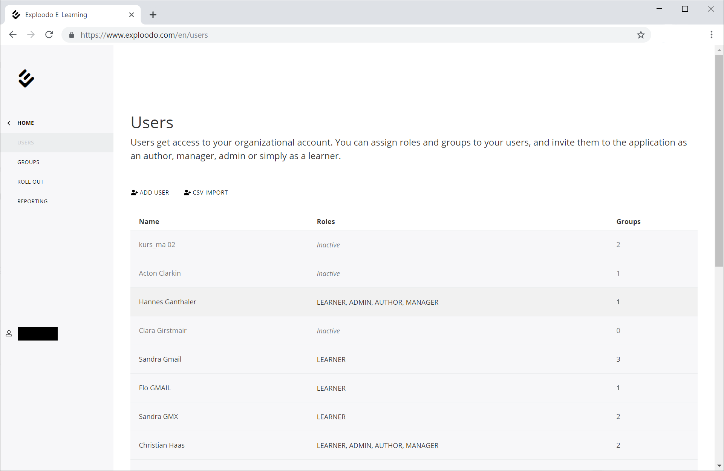Collapse menu via the chevron next to Home
The height and width of the screenshot is (471, 724).
pos(9,123)
